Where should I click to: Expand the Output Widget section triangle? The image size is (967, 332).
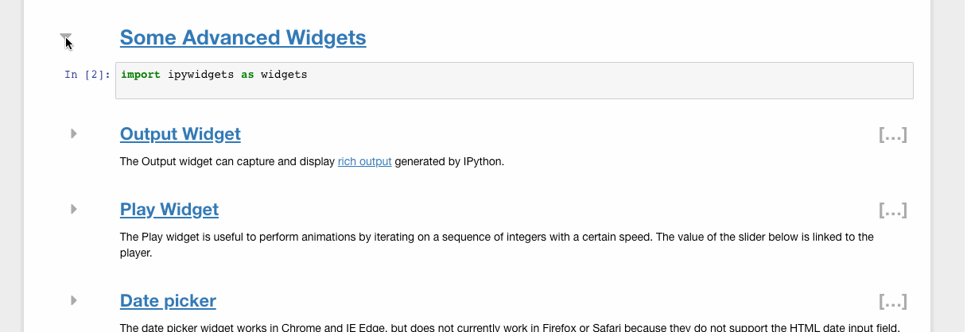pyautogui.click(x=73, y=133)
